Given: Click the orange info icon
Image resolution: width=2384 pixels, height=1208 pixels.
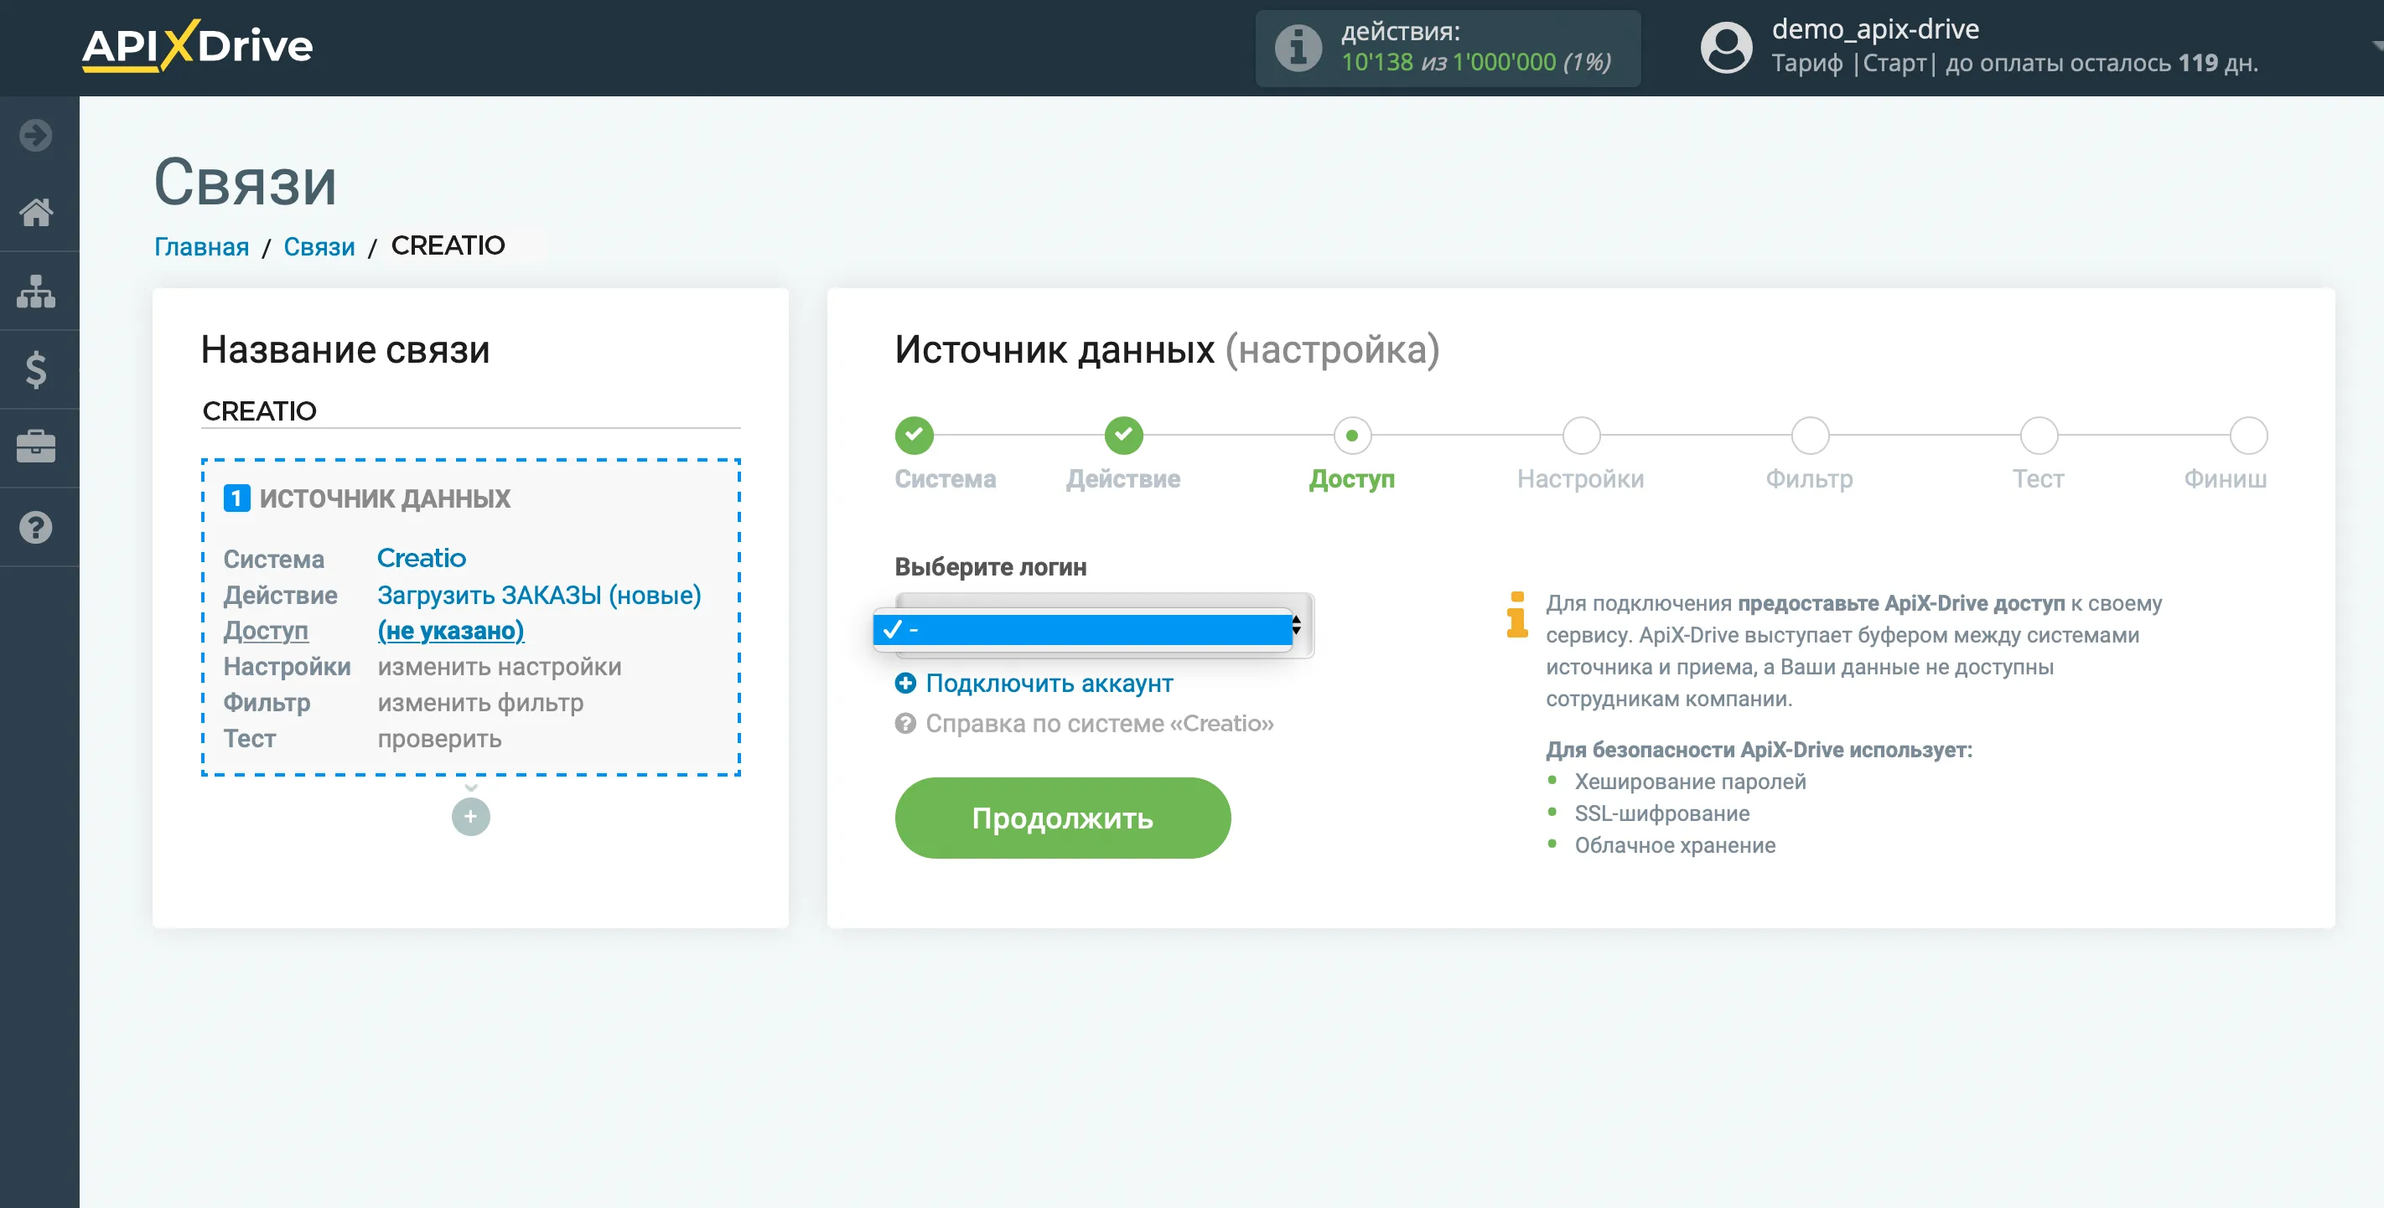Looking at the screenshot, I should [1517, 614].
